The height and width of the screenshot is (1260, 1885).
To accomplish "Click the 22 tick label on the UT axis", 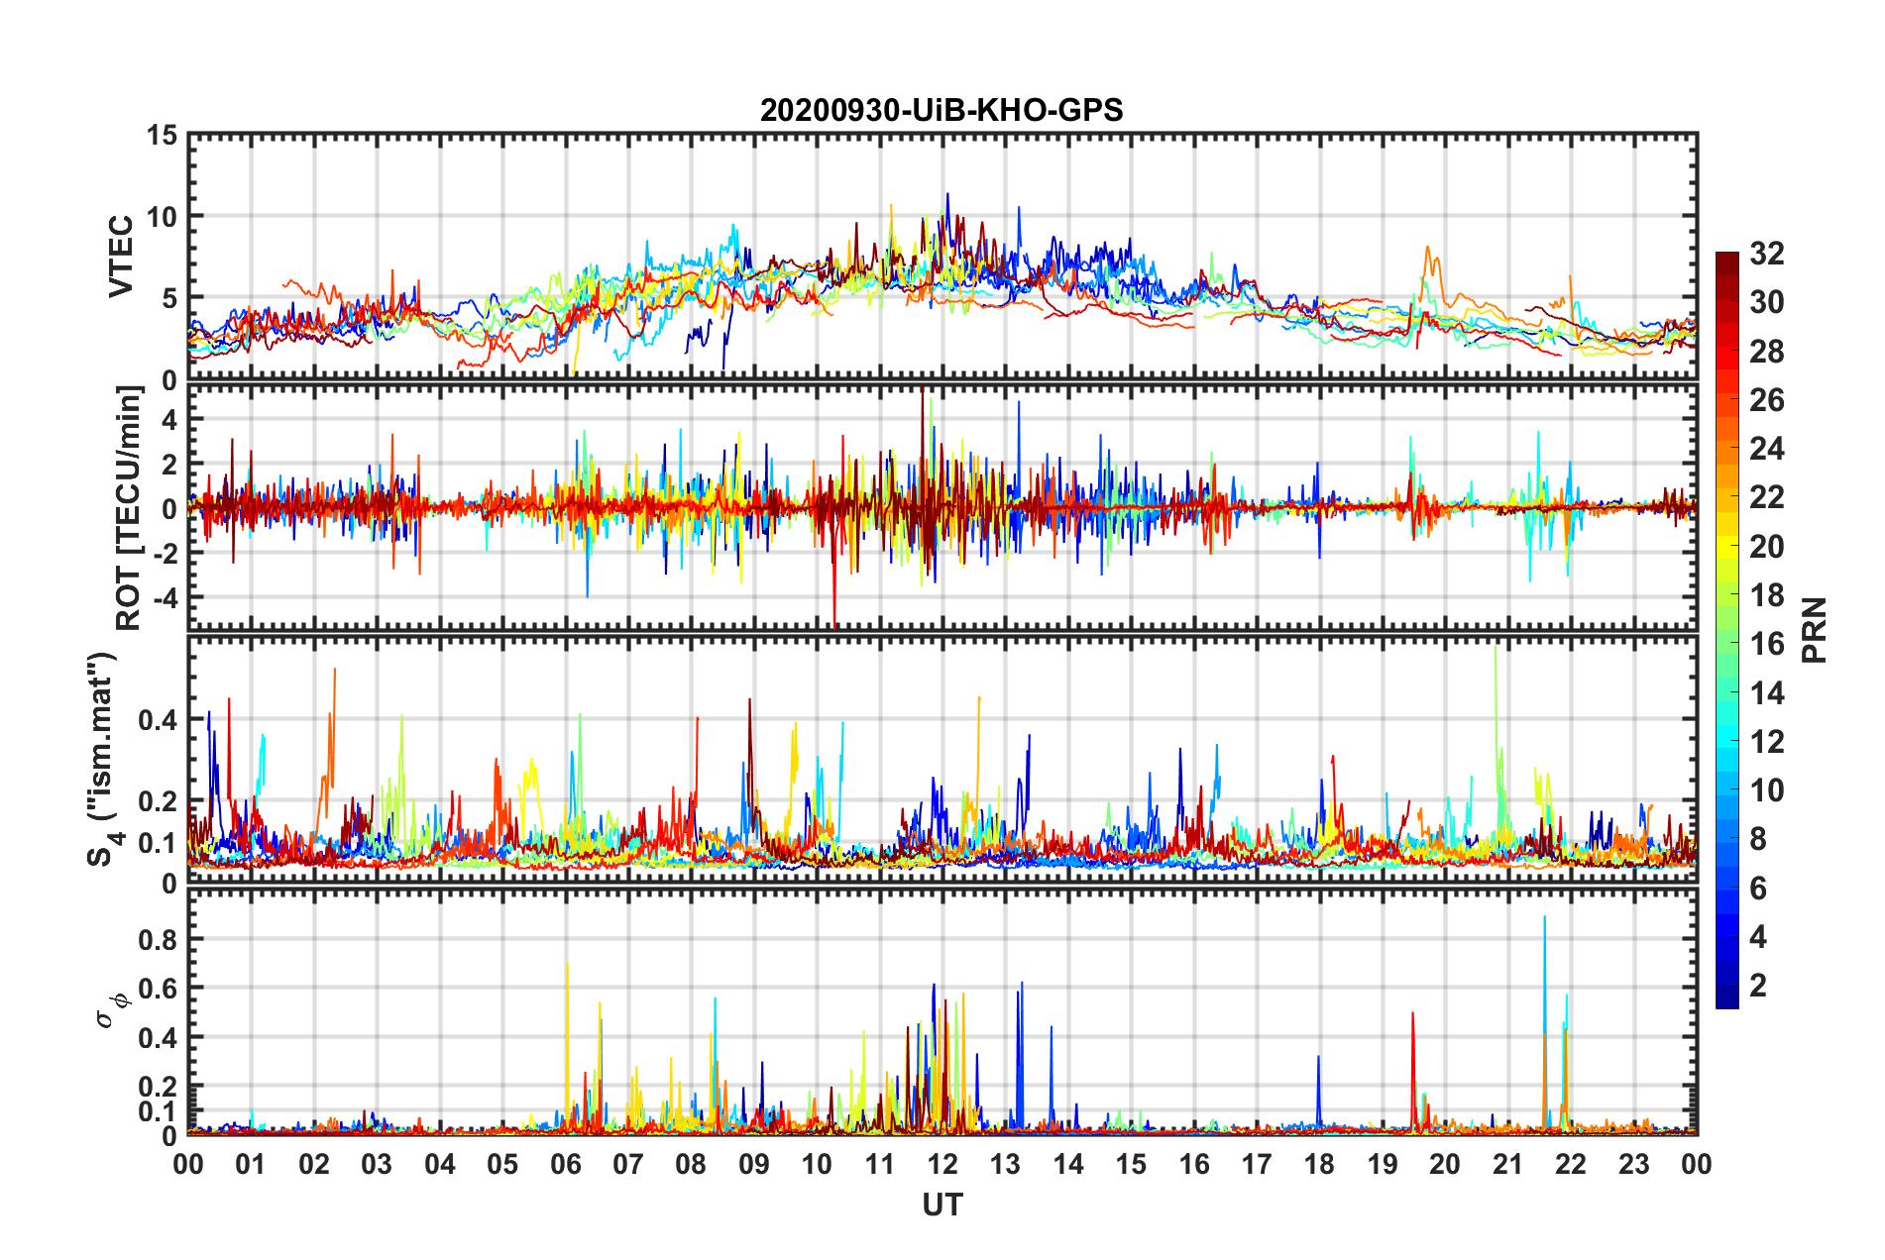I will click(1571, 1164).
